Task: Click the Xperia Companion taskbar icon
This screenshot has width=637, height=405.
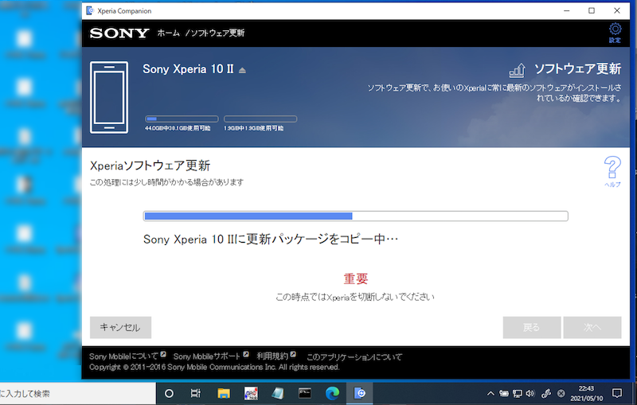Action: [360, 393]
